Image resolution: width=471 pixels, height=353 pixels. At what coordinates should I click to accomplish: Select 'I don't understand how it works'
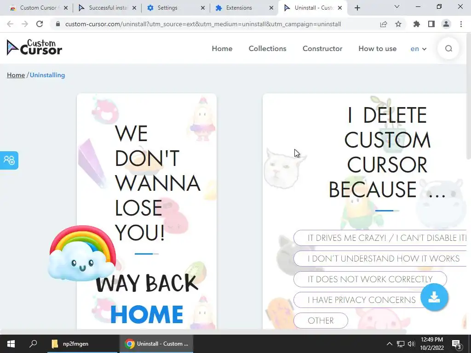pos(380,258)
